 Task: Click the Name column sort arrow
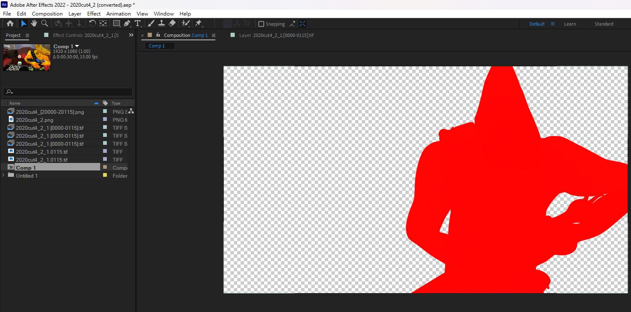[x=96, y=103]
